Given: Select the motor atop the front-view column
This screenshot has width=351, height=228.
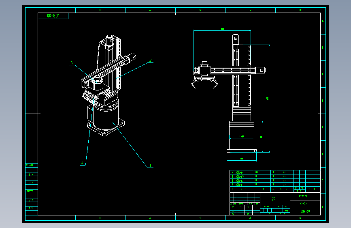Looking at the screenshot, I should point(236,40).
